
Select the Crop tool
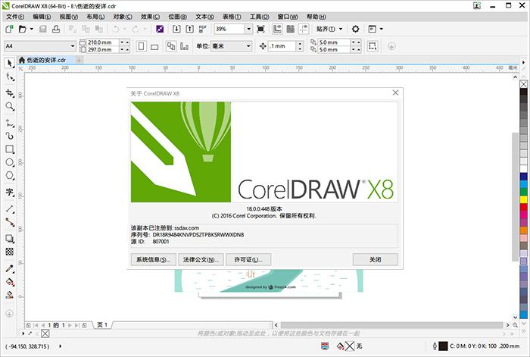9,92
